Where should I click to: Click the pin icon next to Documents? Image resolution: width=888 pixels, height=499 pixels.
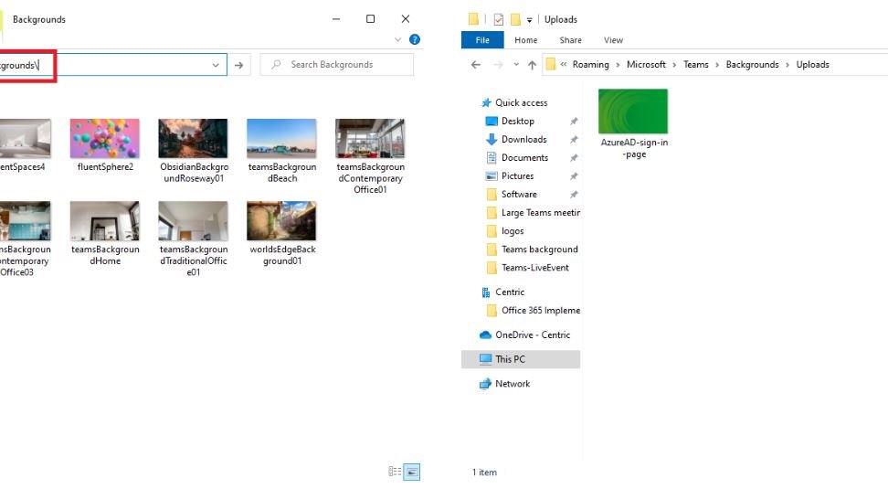pyautogui.click(x=574, y=157)
